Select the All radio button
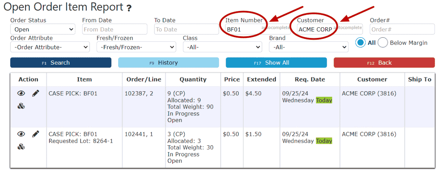The image size is (439, 172). [361, 43]
